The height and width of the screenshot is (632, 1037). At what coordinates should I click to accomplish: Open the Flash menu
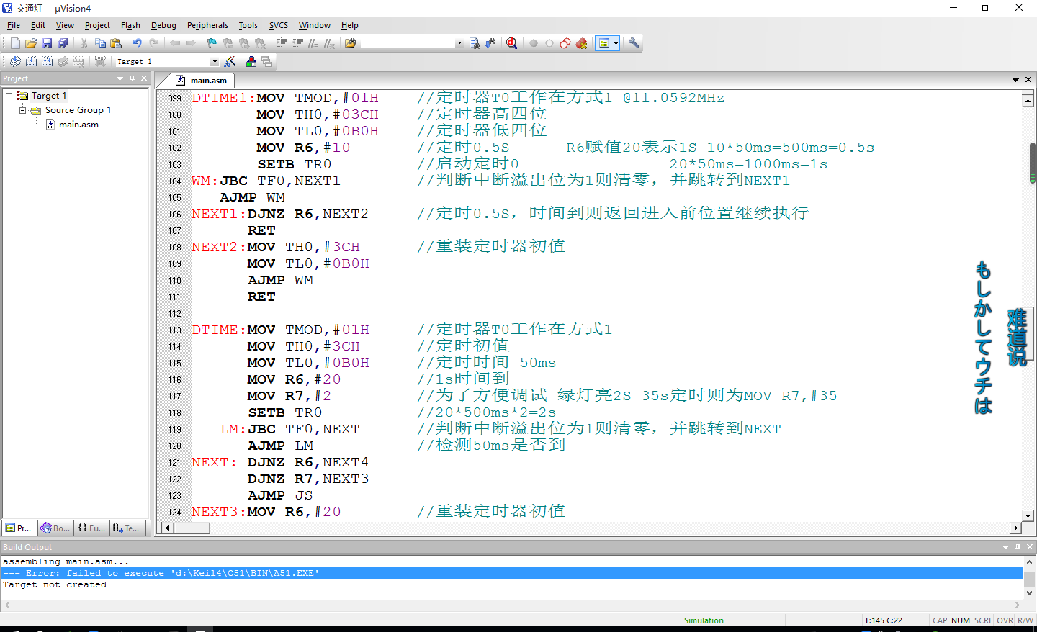[x=130, y=25]
